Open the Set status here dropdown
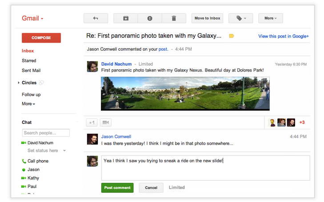 (x=64, y=151)
